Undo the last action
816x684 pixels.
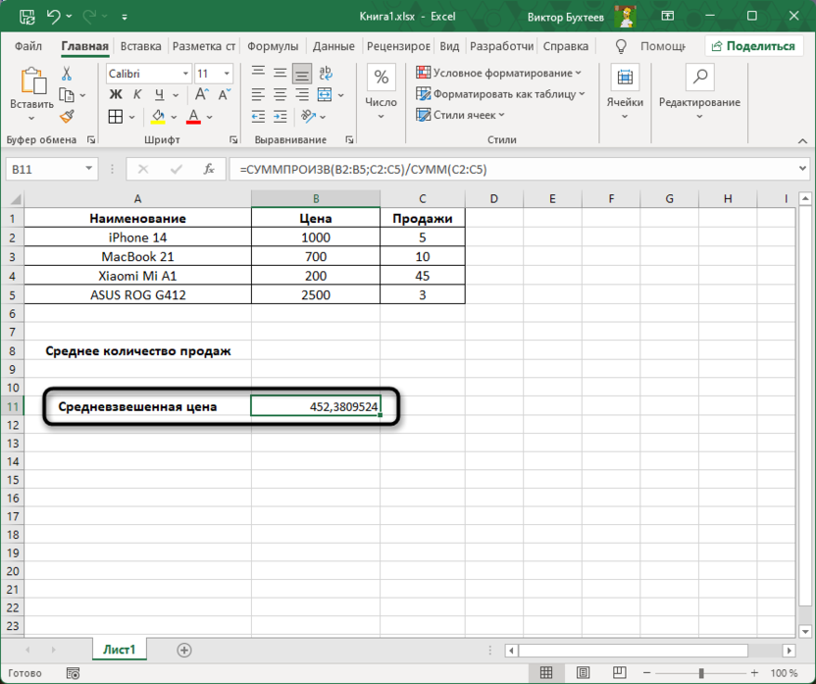pyautogui.click(x=54, y=17)
